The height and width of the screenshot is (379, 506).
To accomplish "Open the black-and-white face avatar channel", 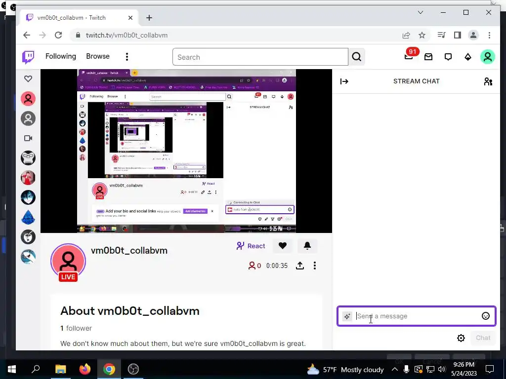I will pos(28,237).
